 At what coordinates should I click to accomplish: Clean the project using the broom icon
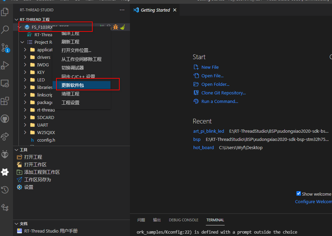click(122, 27)
